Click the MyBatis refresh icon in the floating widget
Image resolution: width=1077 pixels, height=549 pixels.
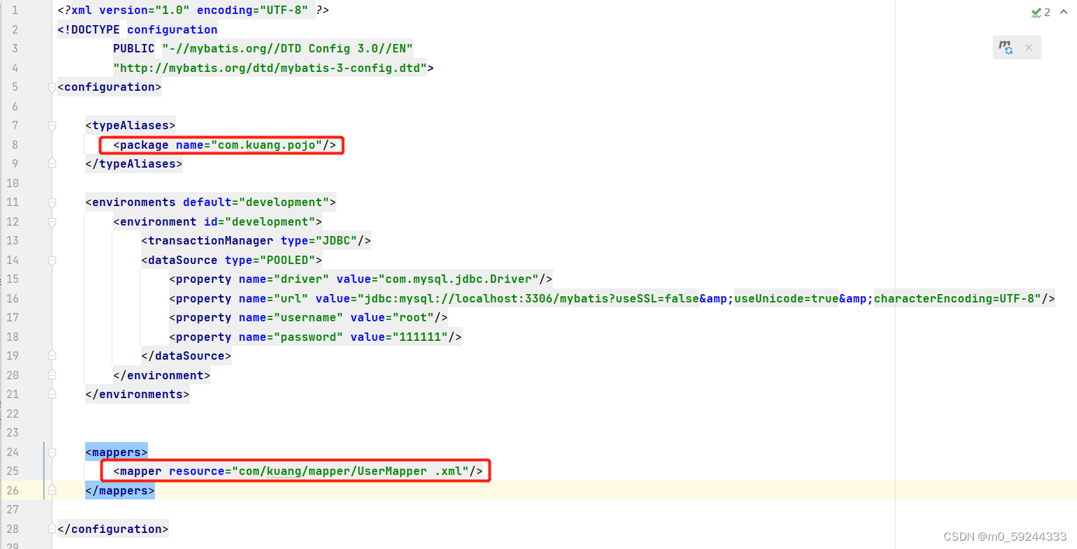click(x=1005, y=47)
